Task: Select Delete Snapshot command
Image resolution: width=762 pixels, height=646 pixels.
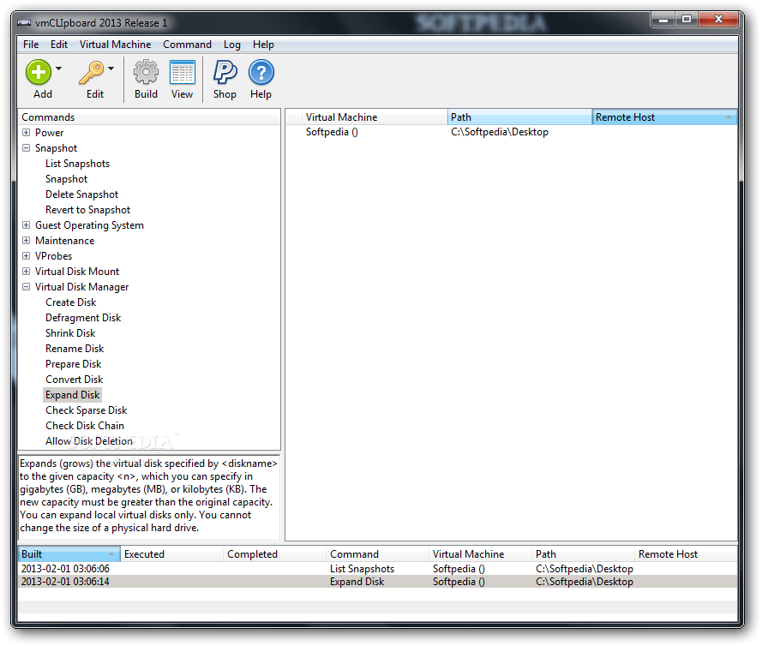Action: (81, 194)
